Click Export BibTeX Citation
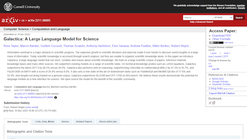Screen dimensions: 247x139 tap(222, 93)
